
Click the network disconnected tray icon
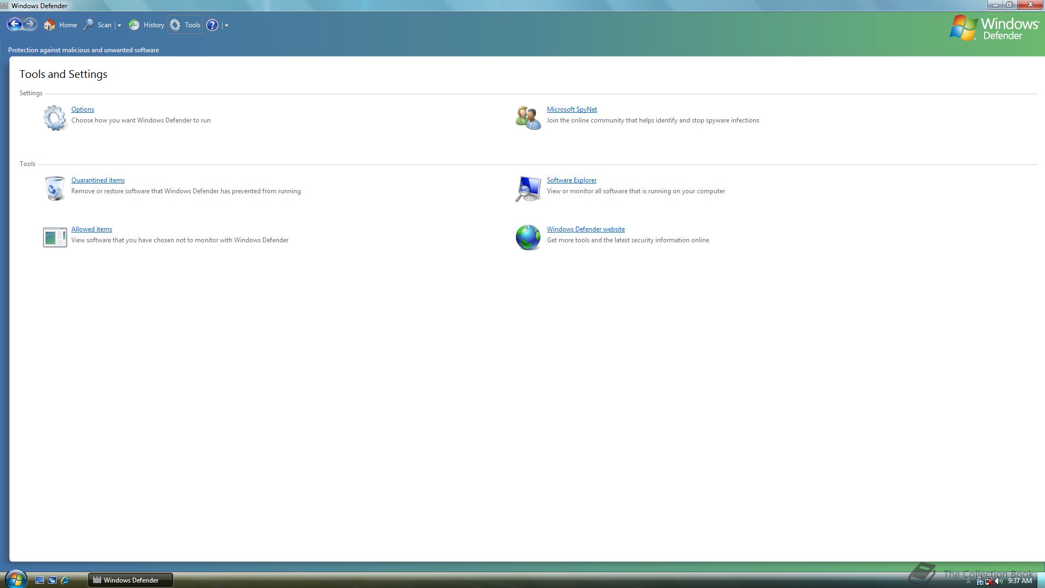tap(989, 581)
